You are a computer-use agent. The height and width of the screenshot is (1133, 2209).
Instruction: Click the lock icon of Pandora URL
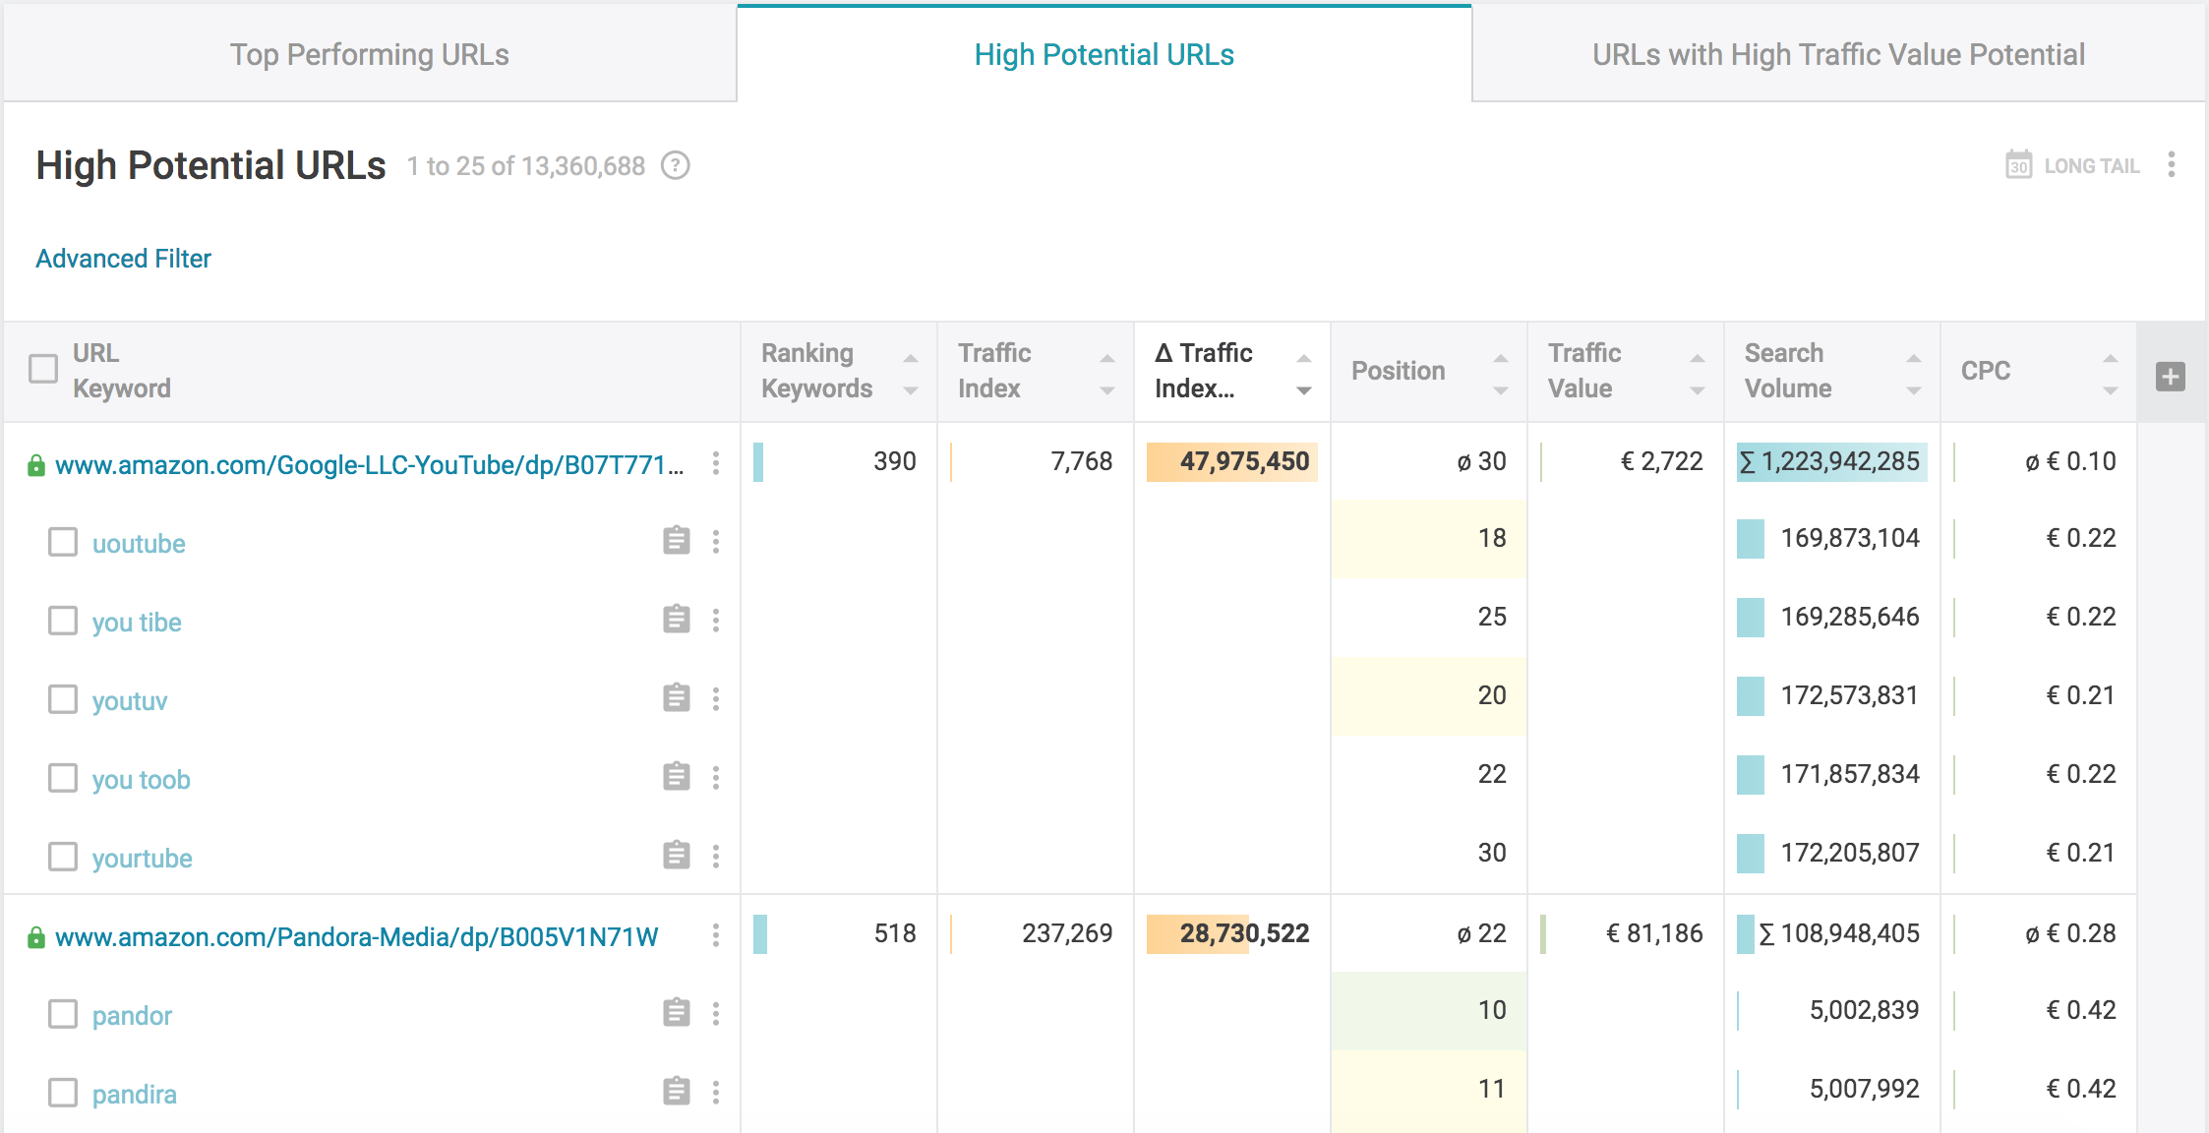pyautogui.click(x=36, y=937)
